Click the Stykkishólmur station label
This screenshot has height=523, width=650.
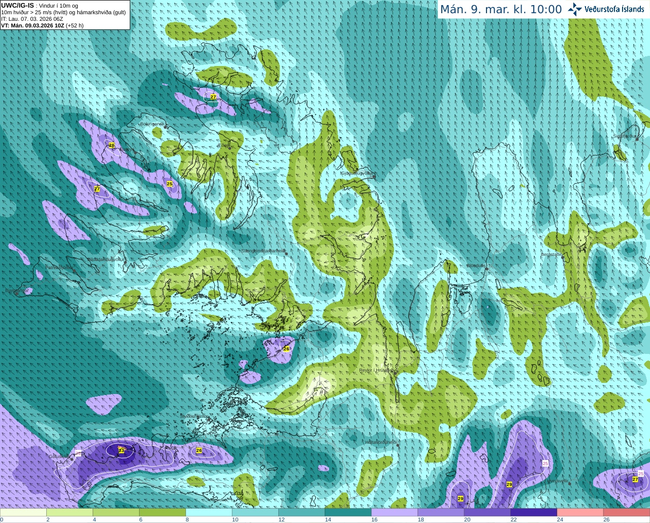[194, 416]
